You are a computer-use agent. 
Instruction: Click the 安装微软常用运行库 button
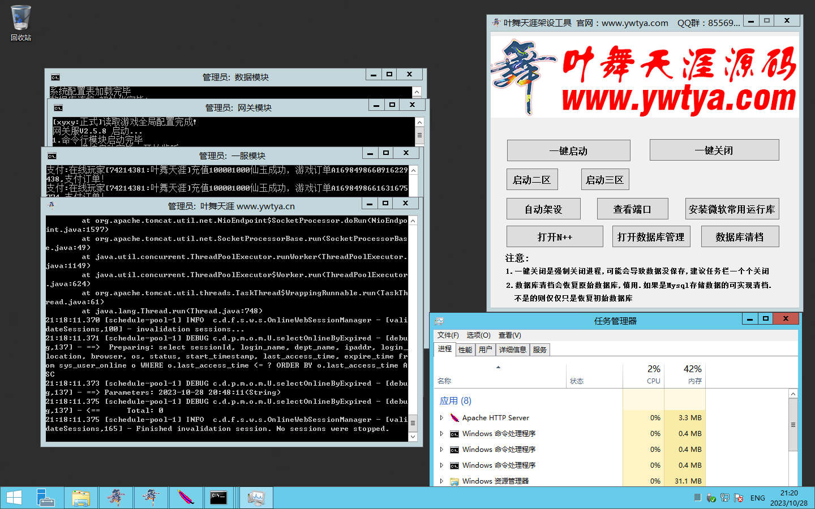[732, 209]
